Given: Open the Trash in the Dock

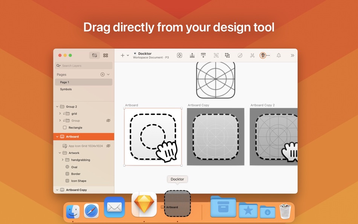Looking at the screenshot, I should point(285,212).
